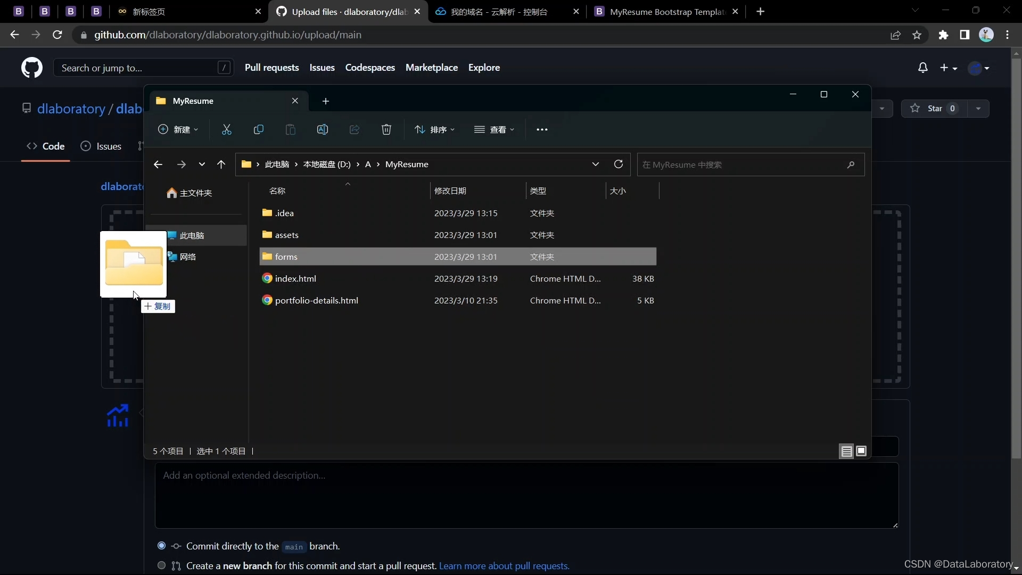Select the assets folder
The image size is (1022, 575).
[x=458, y=235]
